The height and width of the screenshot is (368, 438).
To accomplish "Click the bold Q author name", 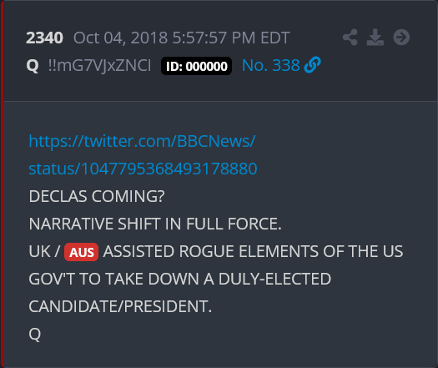I will click(x=33, y=66).
